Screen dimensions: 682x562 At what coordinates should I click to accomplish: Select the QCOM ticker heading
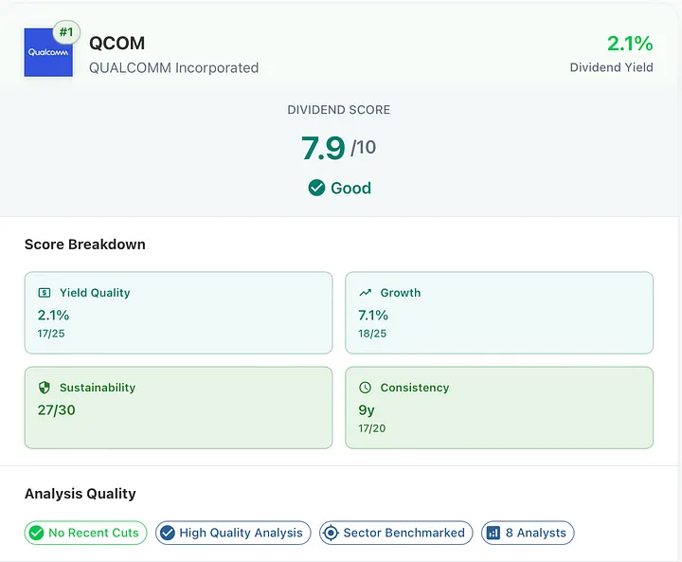point(117,43)
